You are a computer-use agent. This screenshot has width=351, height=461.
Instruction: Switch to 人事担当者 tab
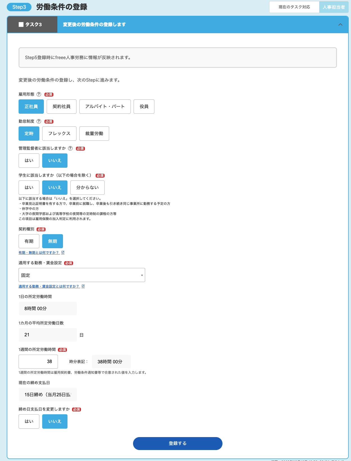[334, 7]
